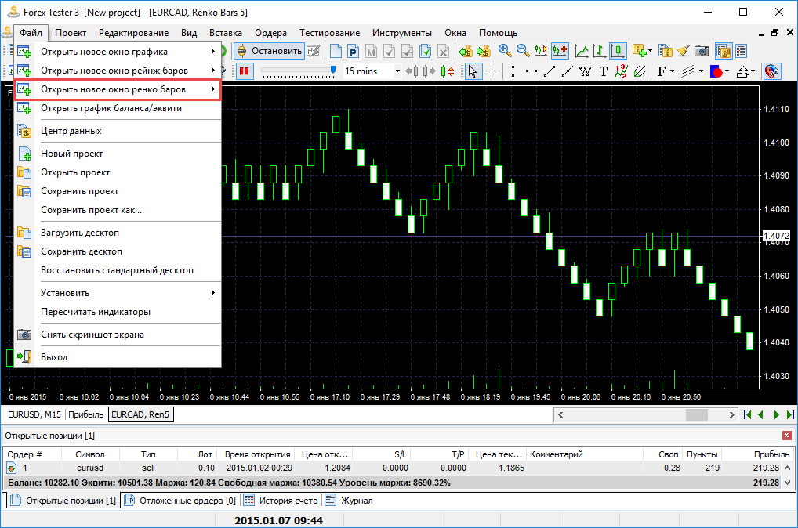Click the 'Остановить' button

[x=270, y=51]
